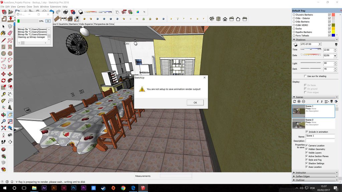This screenshot has width=342, height=192.
Task: Click the Iso view house icon
Action: pos(212,19)
